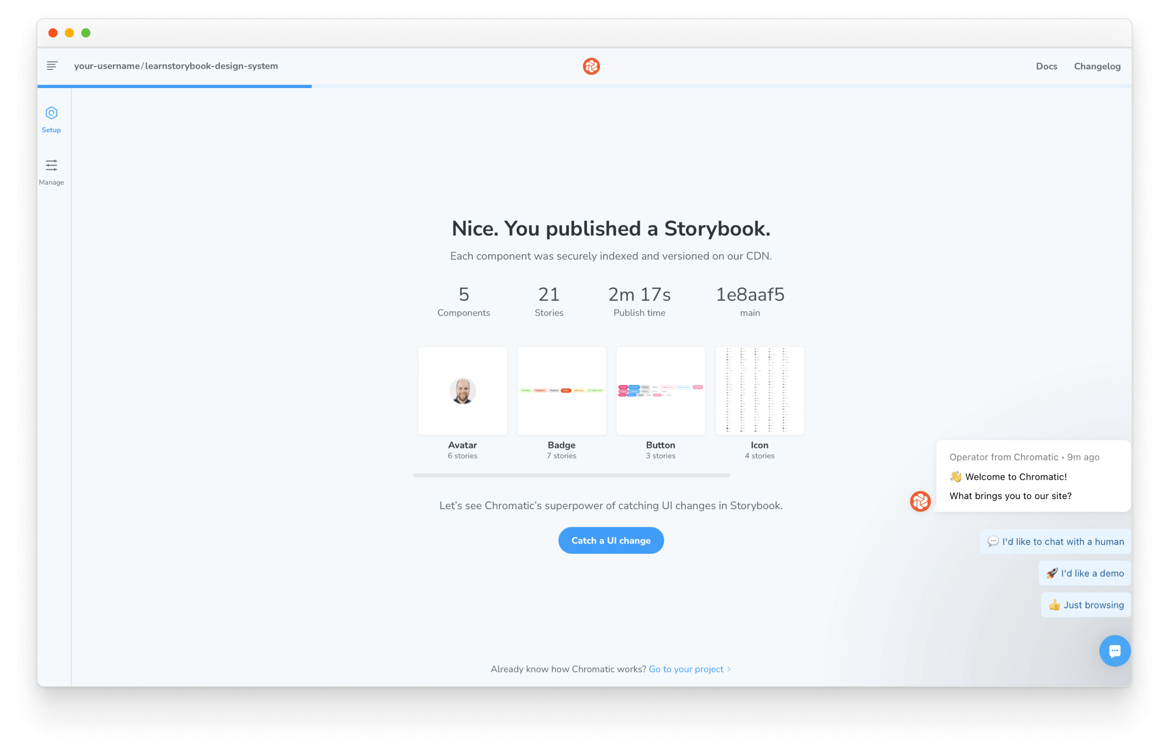Open the Setup panel icon
Viewport: 1169px width, 751px height.
(x=51, y=112)
